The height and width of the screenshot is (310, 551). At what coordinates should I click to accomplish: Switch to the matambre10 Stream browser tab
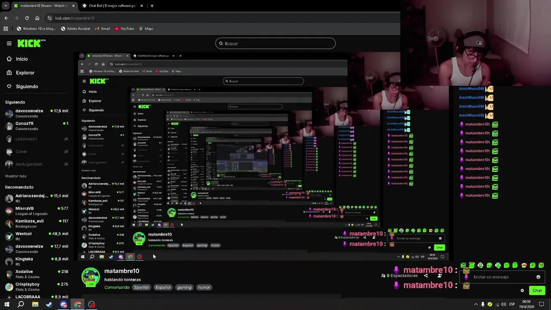(44, 6)
